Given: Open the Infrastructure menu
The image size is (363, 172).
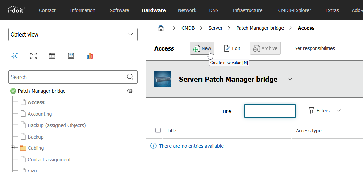Looking at the screenshot, I should (248, 10).
